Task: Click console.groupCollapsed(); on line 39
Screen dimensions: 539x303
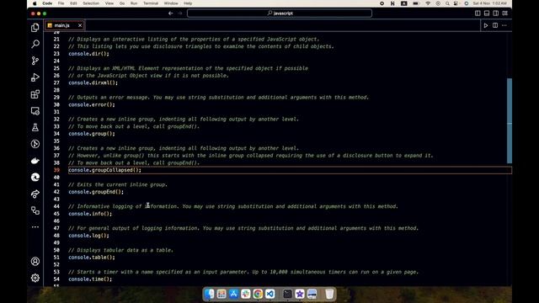Action: click(104, 170)
